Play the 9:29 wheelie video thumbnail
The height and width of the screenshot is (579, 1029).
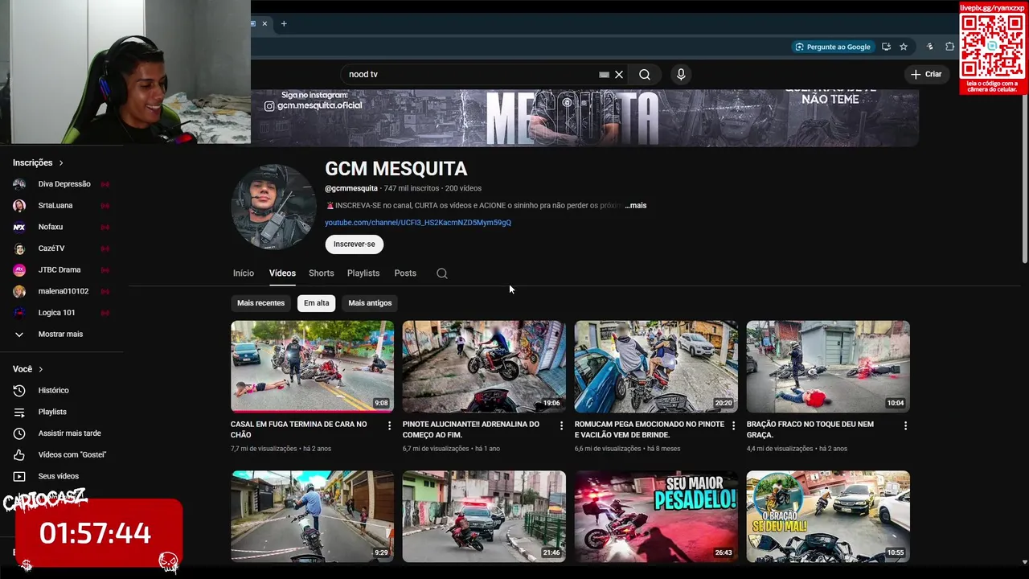pyautogui.click(x=312, y=516)
